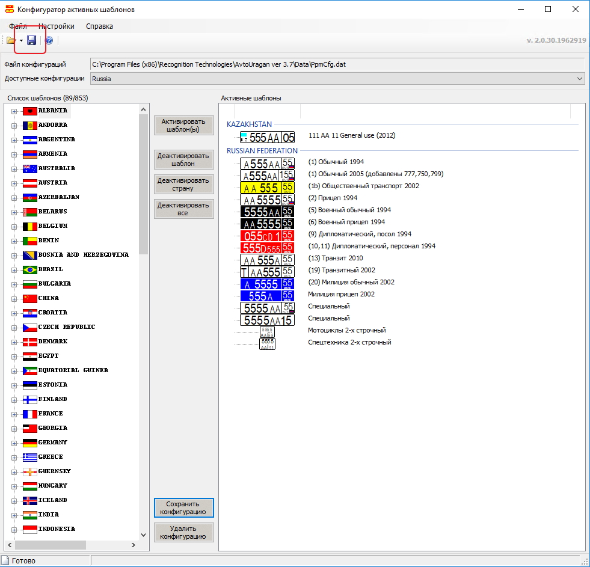Select the yellow public transport plate template
The image size is (590, 567).
click(267, 187)
